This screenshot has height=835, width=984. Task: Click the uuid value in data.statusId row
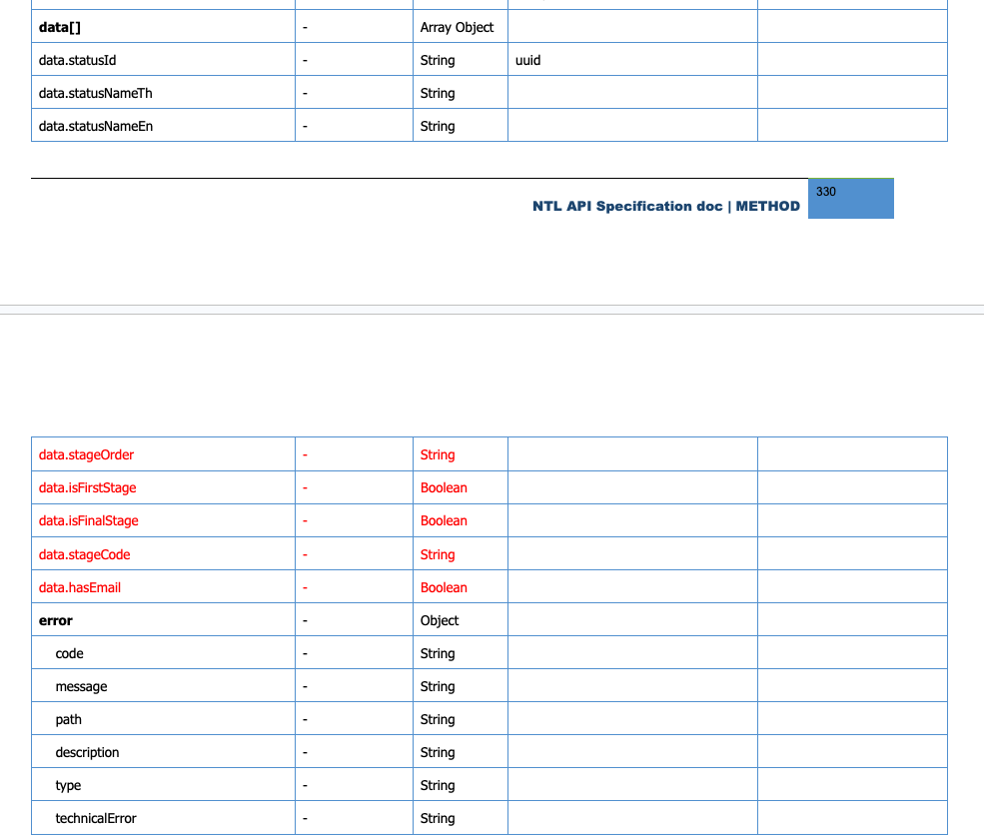(x=527, y=60)
